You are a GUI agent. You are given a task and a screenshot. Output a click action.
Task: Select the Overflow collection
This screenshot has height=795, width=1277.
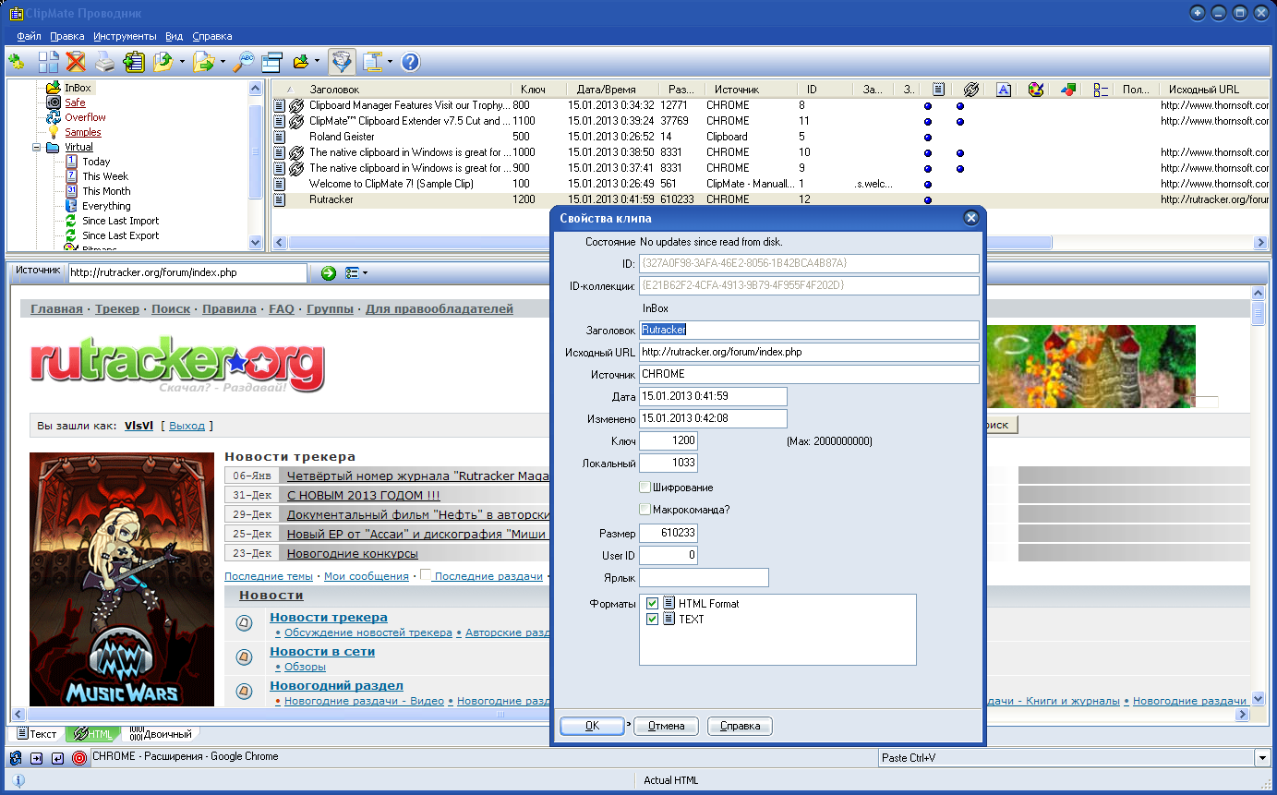[85, 117]
